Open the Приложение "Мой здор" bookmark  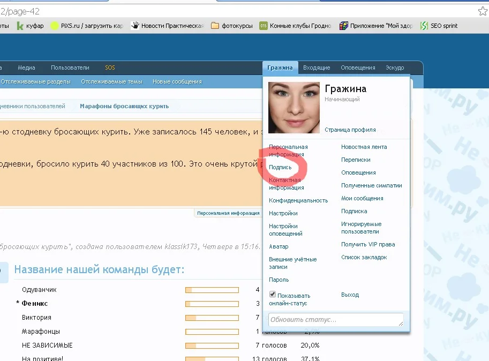(x=378, y=26)
